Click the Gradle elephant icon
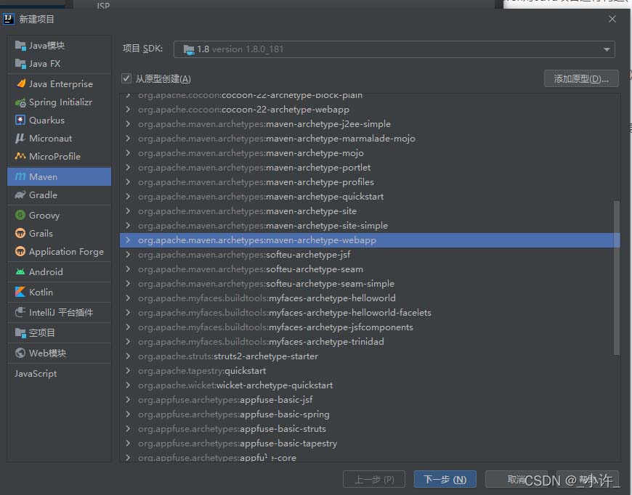 20,195
